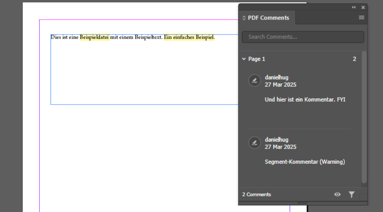Click highlight icon of 'Und hier ist ein Kommentar' comment
Viewport: 383px width, 212px height.
(x=255, y=80)
